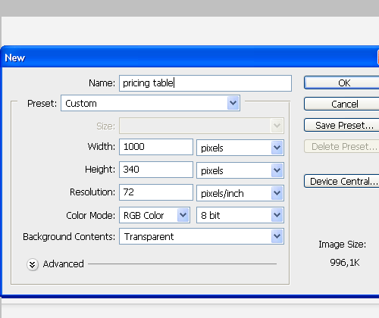The height and width of the screenshot is (318, 379).
Task: Open the Resolution units pixels/inch dropdown
Action: click(240, 193)
